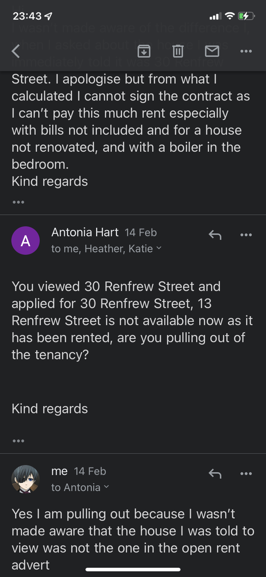Archive this email conversation
Viewport: 266px width, 577px height.
pyautogui.click(x=144, y=52)
